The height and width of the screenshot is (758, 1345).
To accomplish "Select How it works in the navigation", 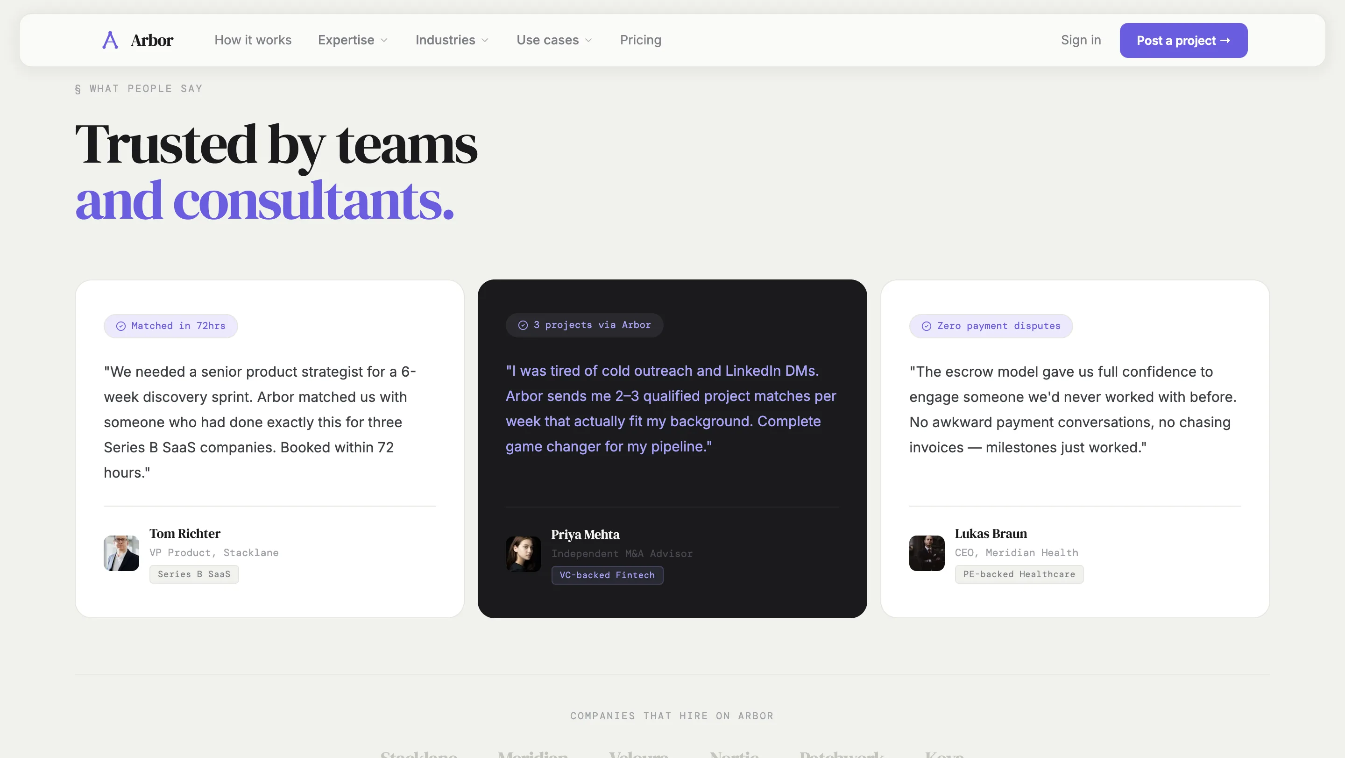I will (252, 40).
